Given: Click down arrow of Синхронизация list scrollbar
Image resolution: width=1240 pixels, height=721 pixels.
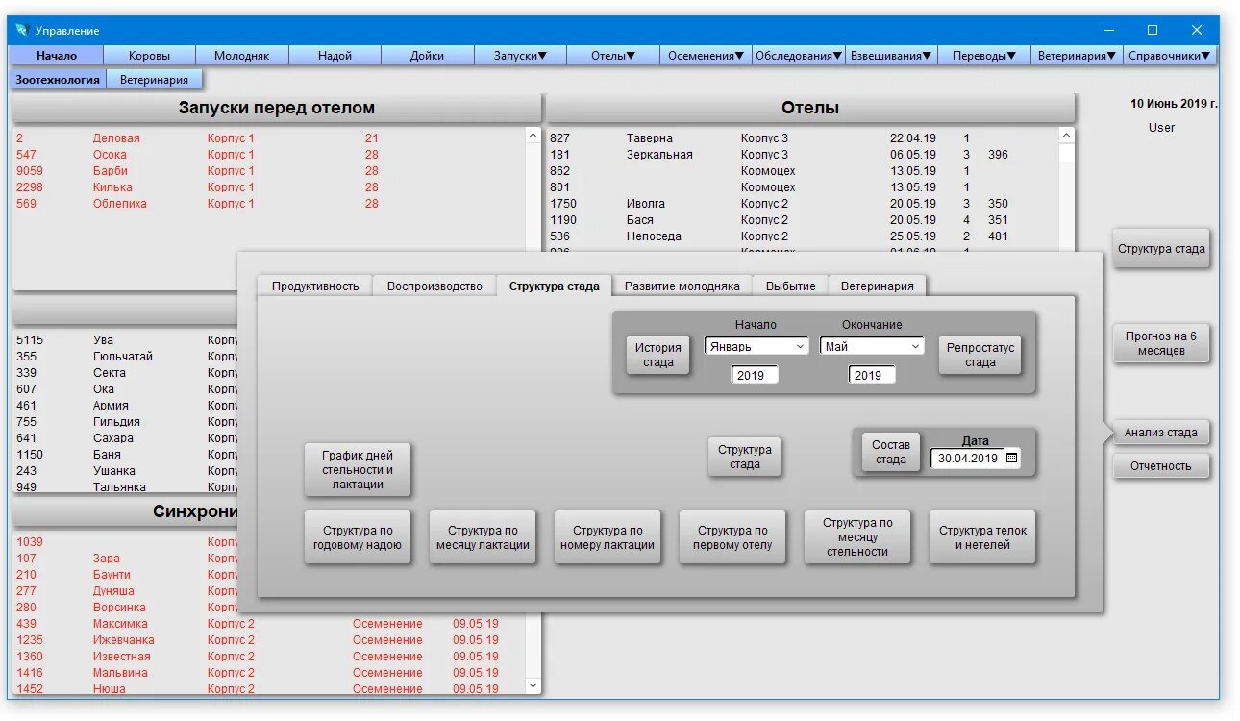Looking at the screenshot, I should [533, 685].
